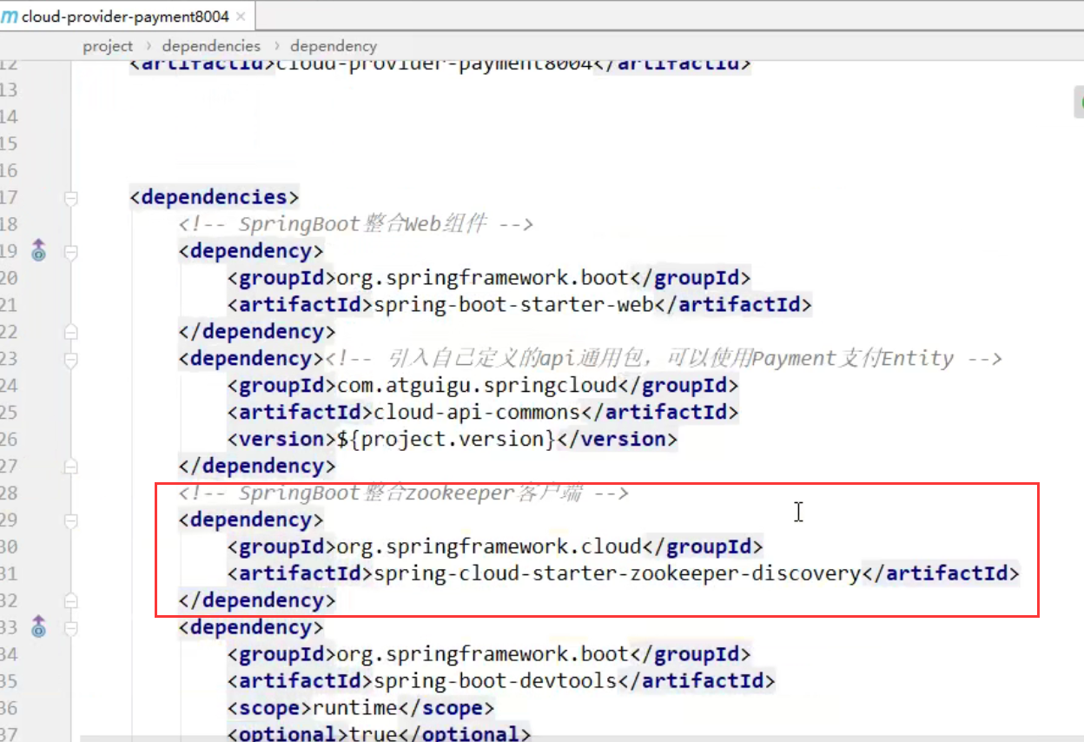Place cursor on the <dependencies> opening tag
The height and width of the screenshot is (742, 1084).
215,197
